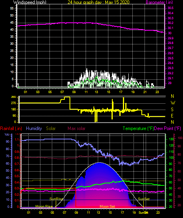This screenshot has height=218, width=183.
Task: Select the Humidity legend label
Action: click(x=34, y=128)
